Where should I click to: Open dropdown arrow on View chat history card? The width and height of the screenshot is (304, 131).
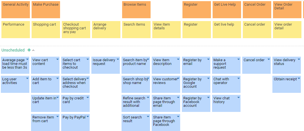pyautogui.click(x=239, y=98)
